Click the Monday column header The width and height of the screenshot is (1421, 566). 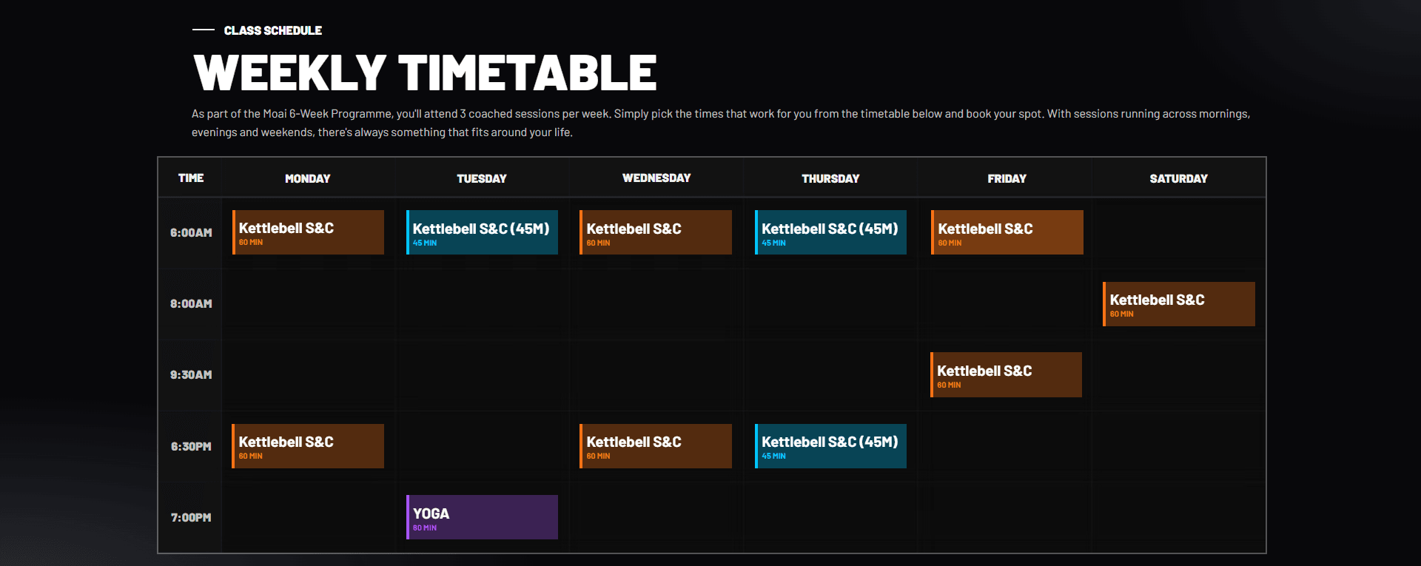pyautogui.click(x=308, y=178)
